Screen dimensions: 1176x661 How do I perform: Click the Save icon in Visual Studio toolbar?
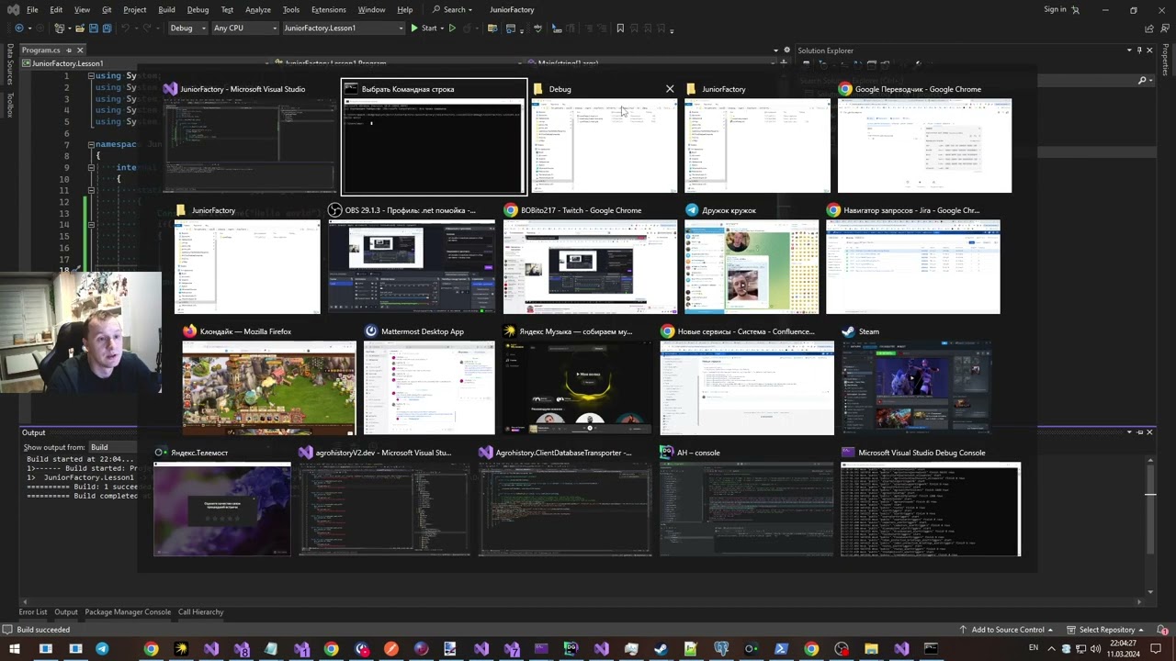point(93,28)
